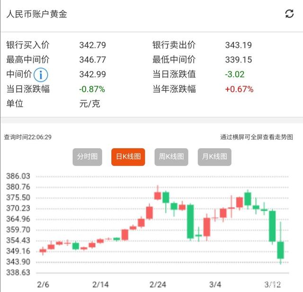Tap the 386.03 price axis label
This screenshot has height=292, width=303.
tap(18, 176)
